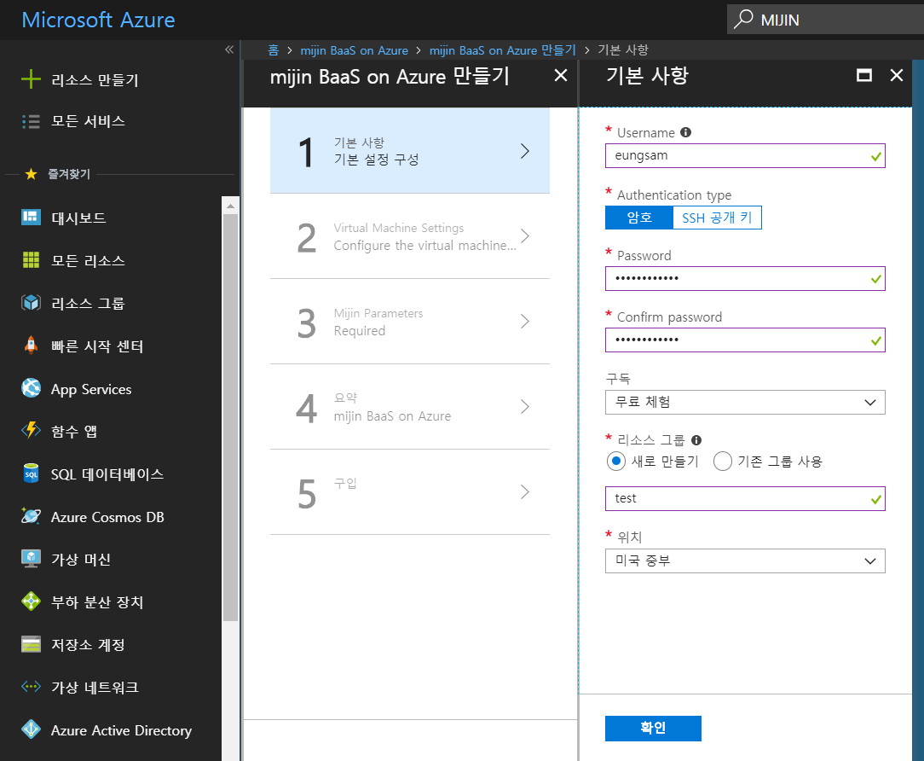
Task: Click the Microsoft Azure logo link
Action: tap(98, 20)
